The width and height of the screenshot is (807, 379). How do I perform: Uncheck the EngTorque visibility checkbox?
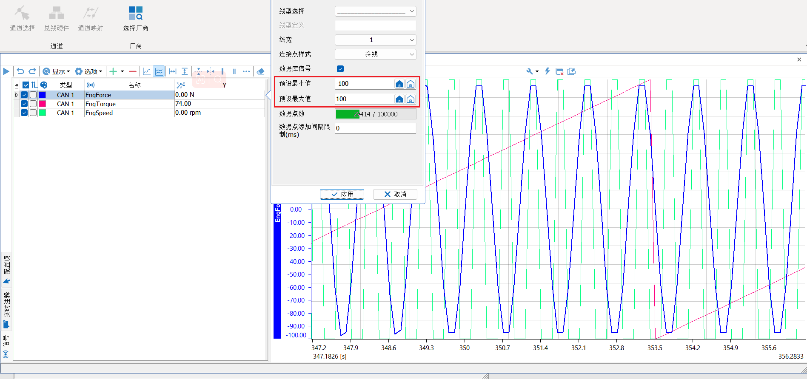[x=24, y=104]
